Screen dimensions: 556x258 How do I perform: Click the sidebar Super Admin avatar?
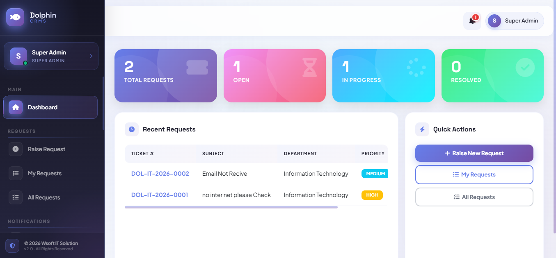click(x=18, y=56)
